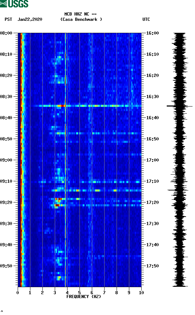Click the 17:40 UTC time label
195x315 pixels.
[x=152, y=245]
